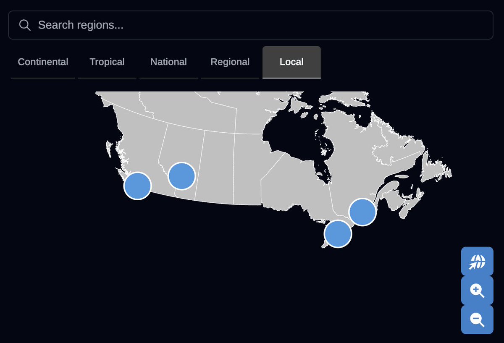Open the Tropical tab
504x343 pixels.
[107, 62]
